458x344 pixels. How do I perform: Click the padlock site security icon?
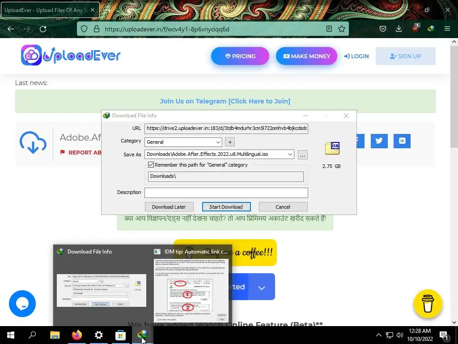(x=97, y=29)
